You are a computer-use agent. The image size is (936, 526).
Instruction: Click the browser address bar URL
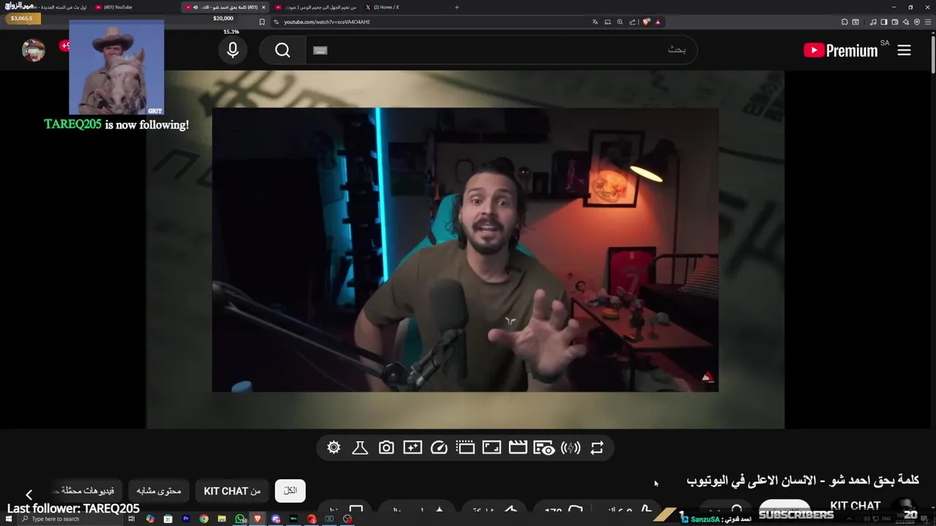[x=327, y=22]
